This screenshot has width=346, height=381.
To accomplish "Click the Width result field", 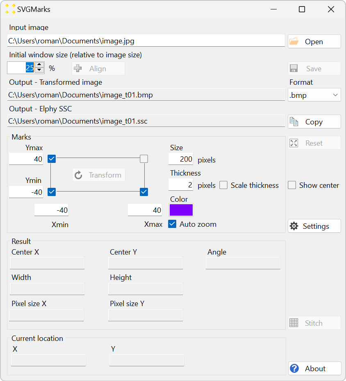I will click(x=47, y=289).
